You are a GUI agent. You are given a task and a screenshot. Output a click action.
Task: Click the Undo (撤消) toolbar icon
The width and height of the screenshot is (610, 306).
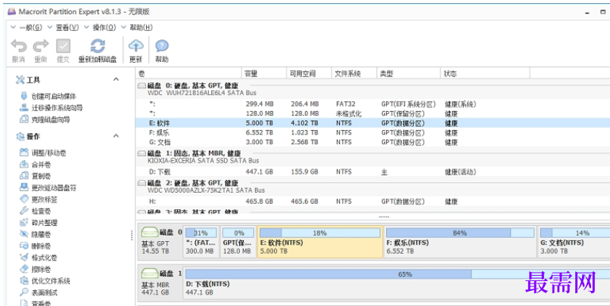click(18, 46)
